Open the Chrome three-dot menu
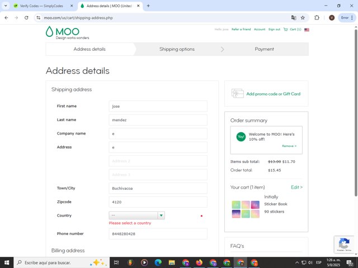The height and width of the screenshot is (268, 358). point(352,17)
